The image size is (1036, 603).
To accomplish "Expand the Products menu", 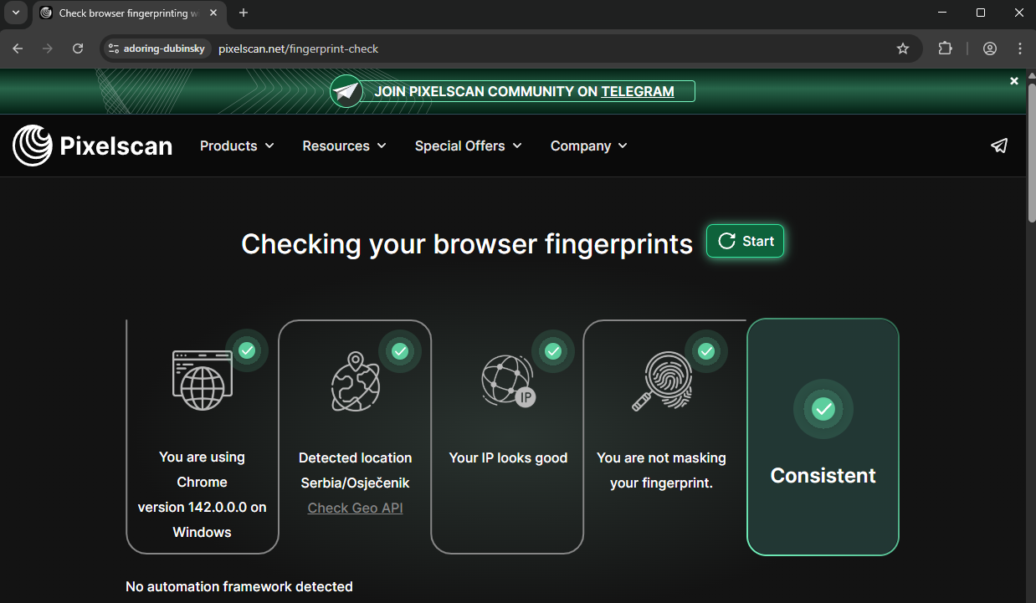I will click(237, 146).
